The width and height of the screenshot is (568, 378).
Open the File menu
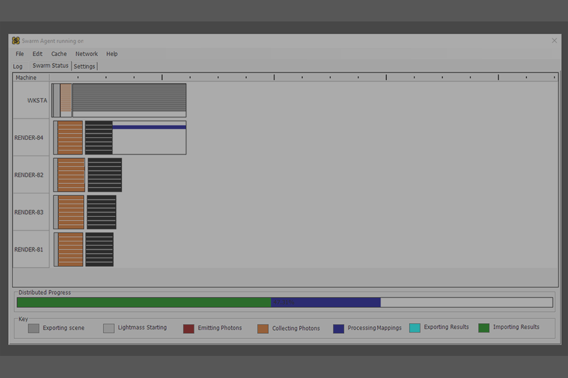coord(20,54)
